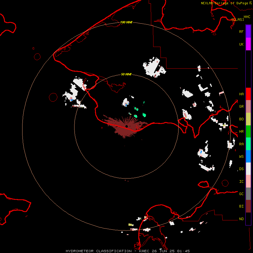Click the '[CLAS]' units label
The image size is (253, 253).
[238, 19]
